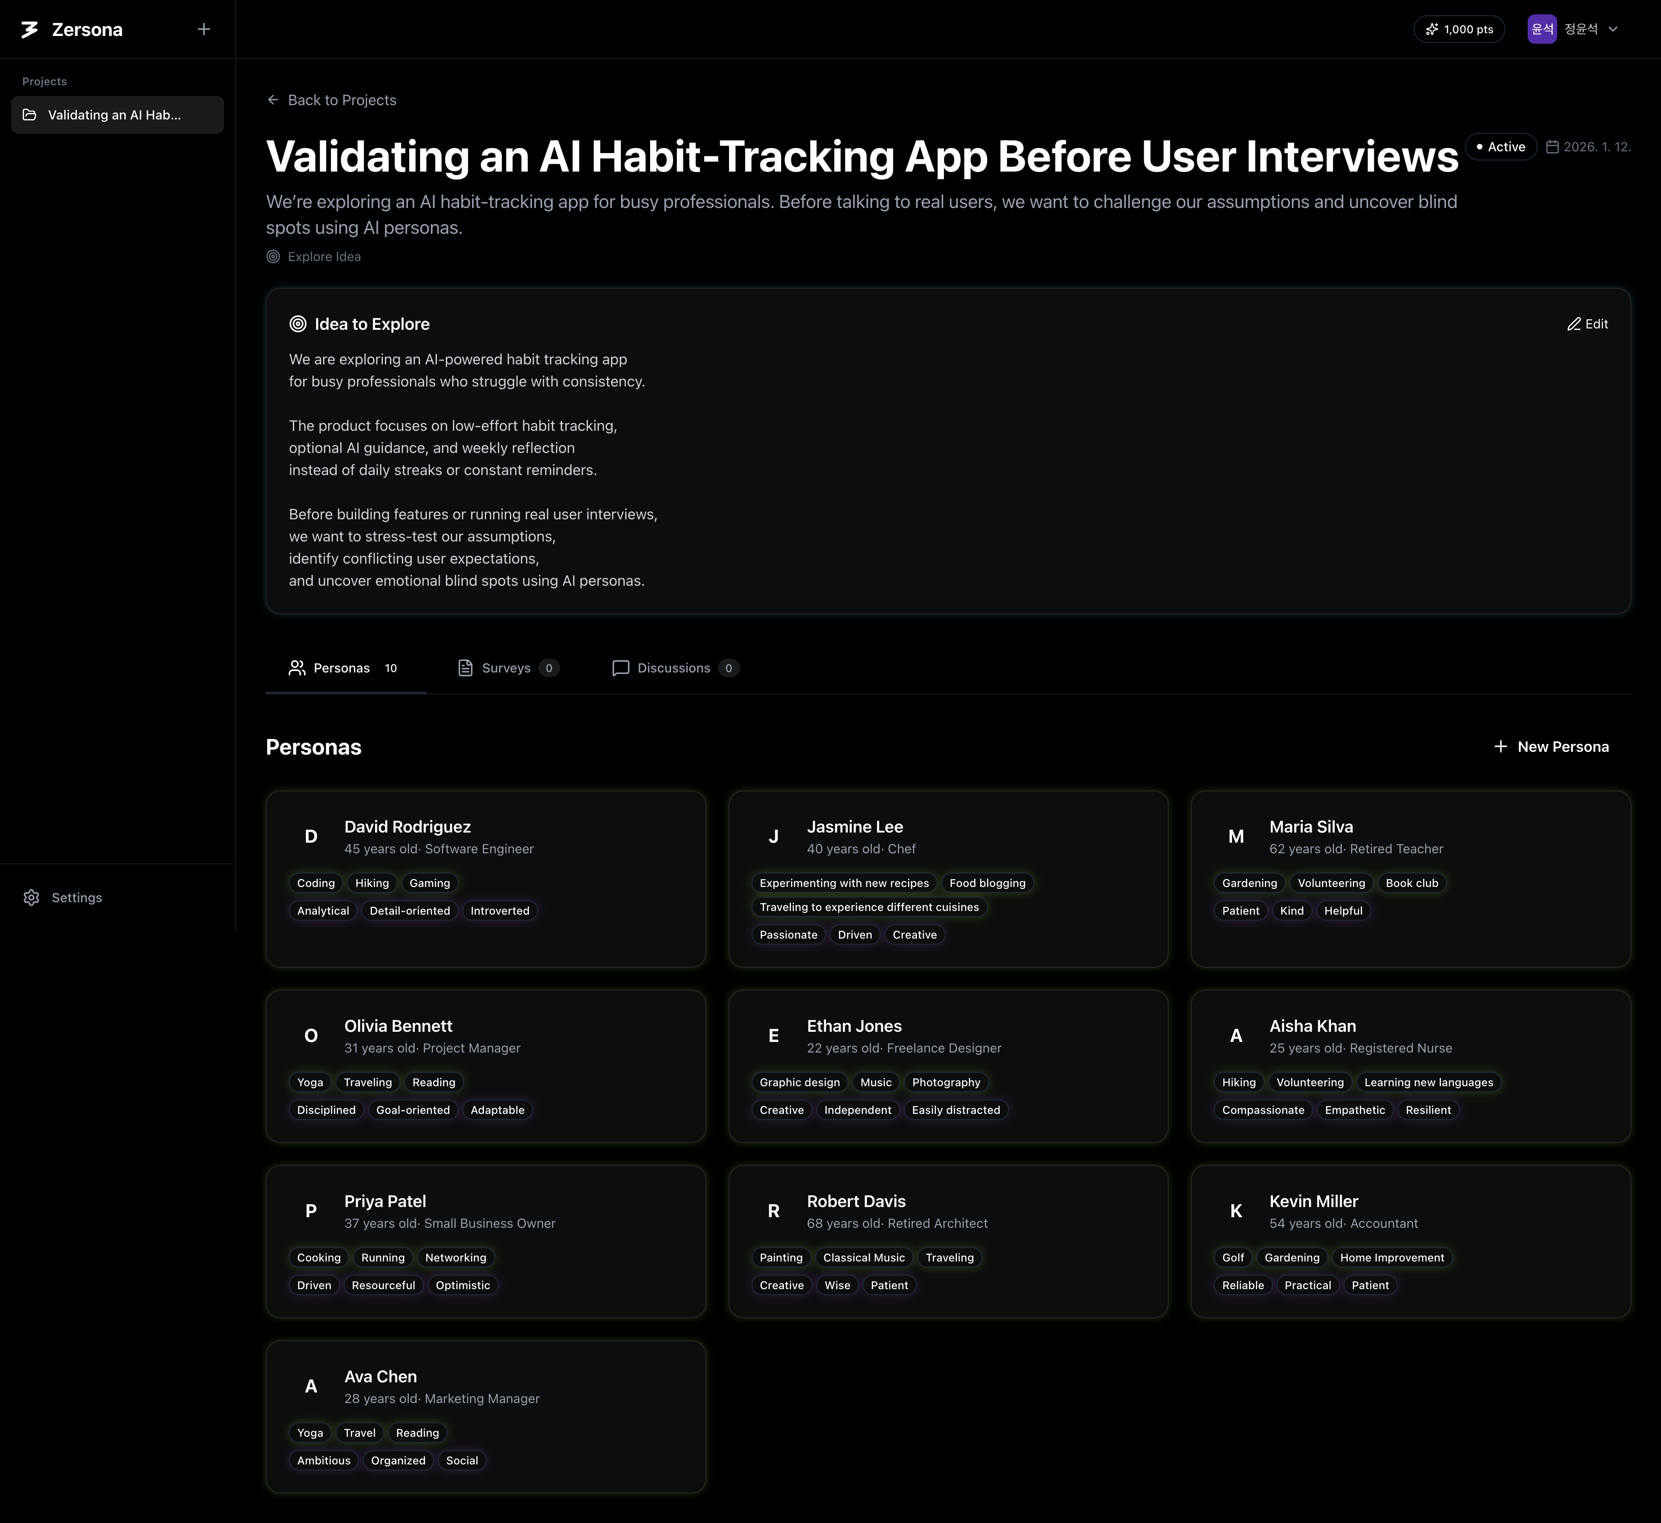Screen dimensions: 1661x1523
Task: Click the document icon on the Surveys tab
Action: coord(466,667)
